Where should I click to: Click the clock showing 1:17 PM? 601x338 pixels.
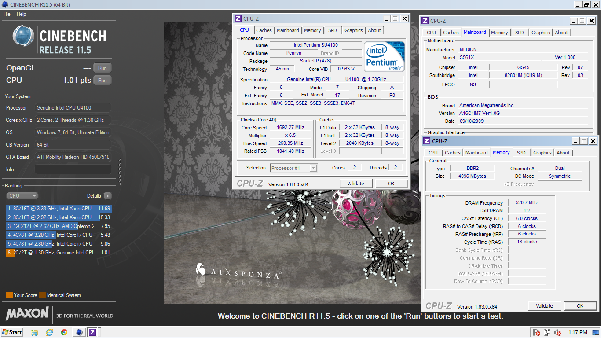[578, 332]
